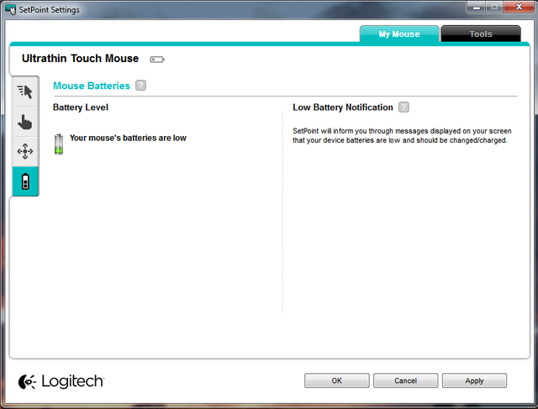Select the battery sidebar icon
This screenshot has width=538, height=409.
25,181
